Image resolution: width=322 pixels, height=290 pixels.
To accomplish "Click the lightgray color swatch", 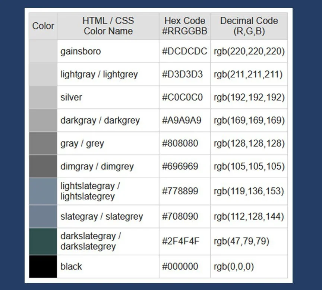I will coord(43,74).
